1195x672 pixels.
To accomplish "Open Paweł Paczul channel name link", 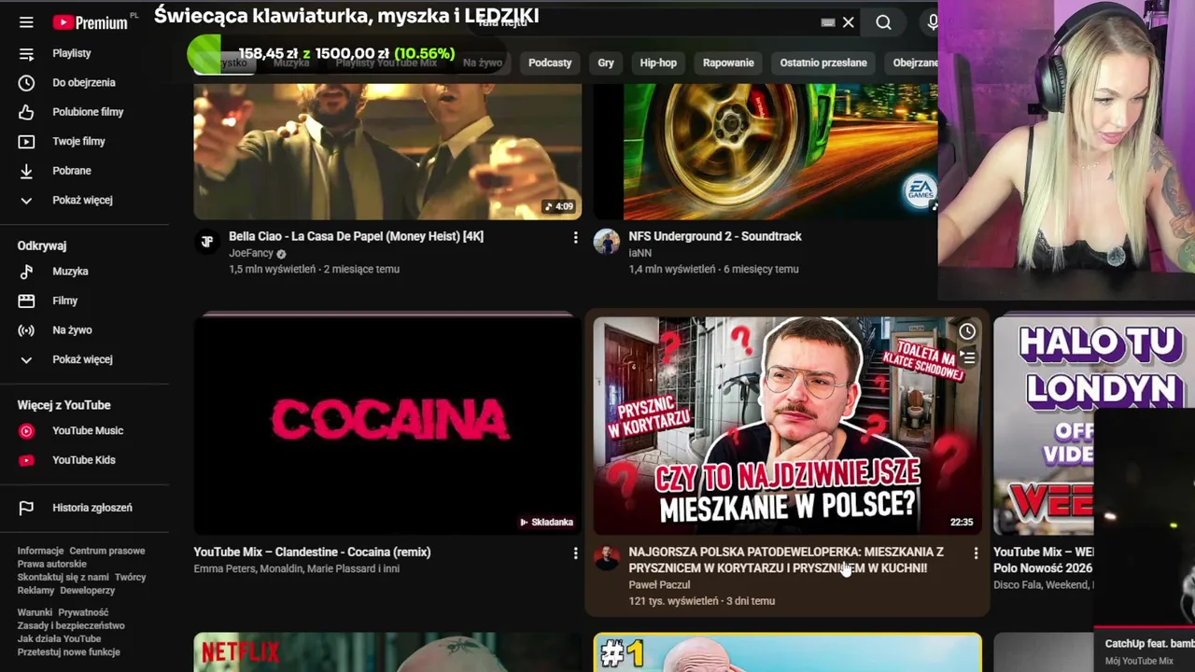I will 659,584.
